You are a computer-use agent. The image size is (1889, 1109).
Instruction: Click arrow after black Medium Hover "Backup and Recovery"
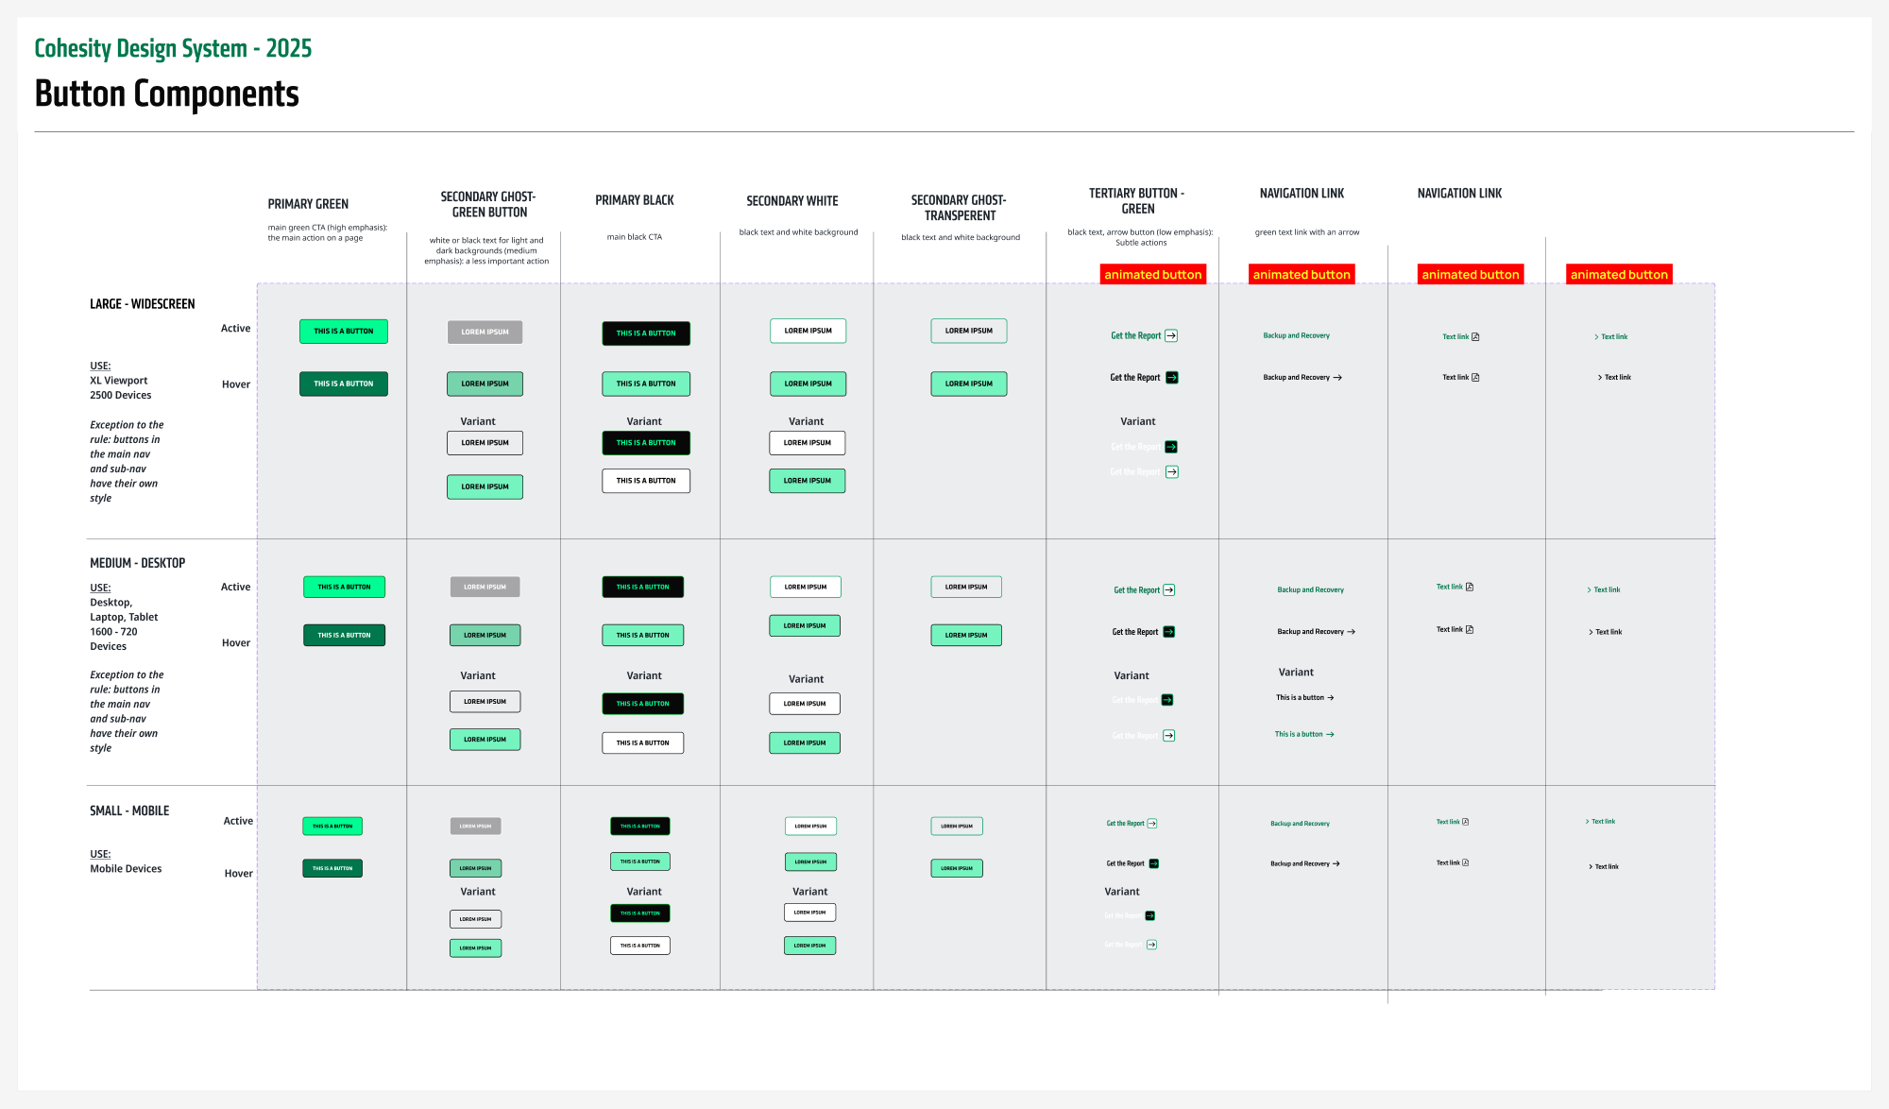click(x=1352, y=632)
